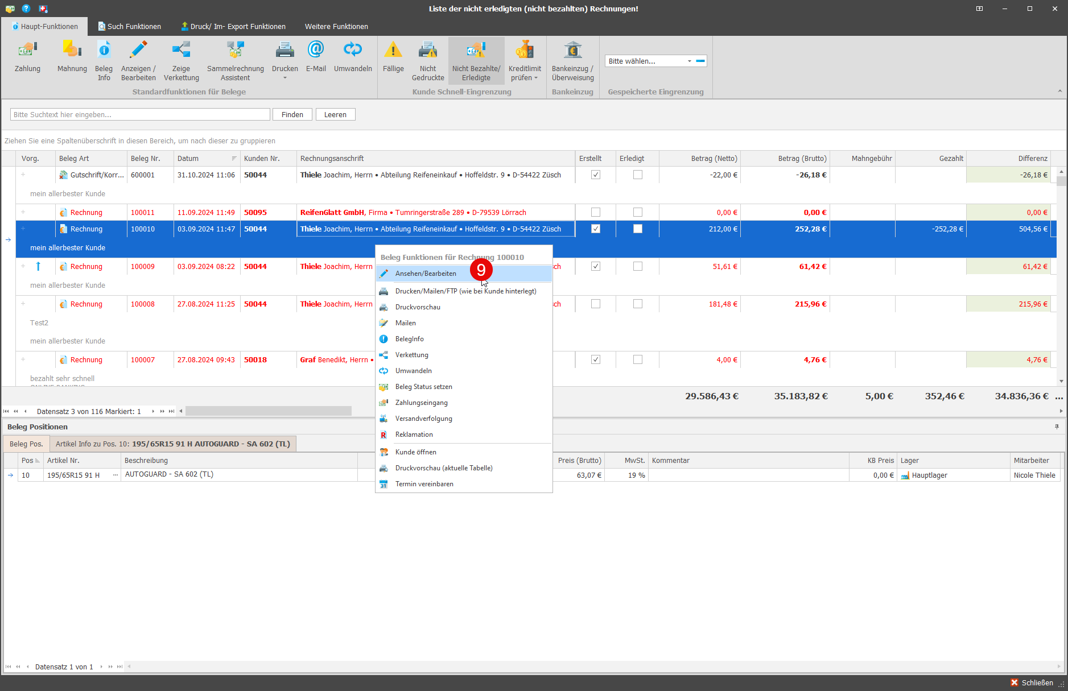The width and height of the screenshot is (1068, 691).
Task: Click the horizontal scrollbar of invoice grid
Action: pos(269,411)
